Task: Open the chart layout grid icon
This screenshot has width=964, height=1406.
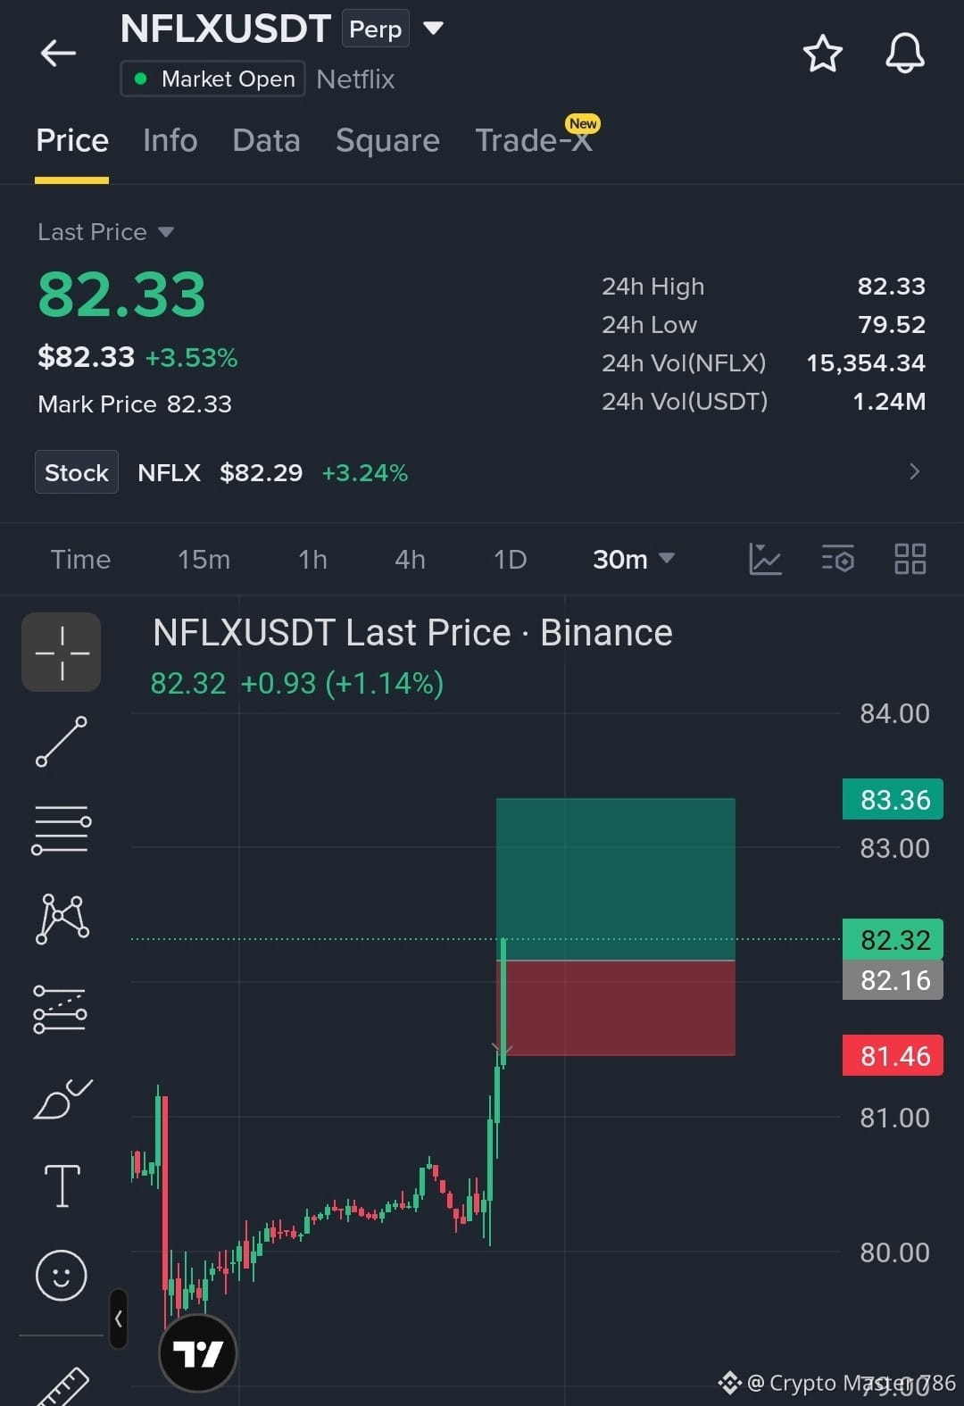Action: pos(910,560)
